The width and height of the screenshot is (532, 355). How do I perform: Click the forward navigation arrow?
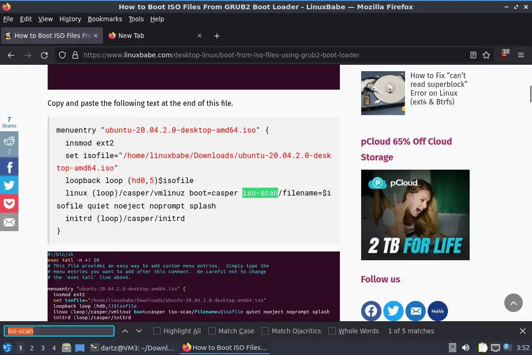point(28,55)
